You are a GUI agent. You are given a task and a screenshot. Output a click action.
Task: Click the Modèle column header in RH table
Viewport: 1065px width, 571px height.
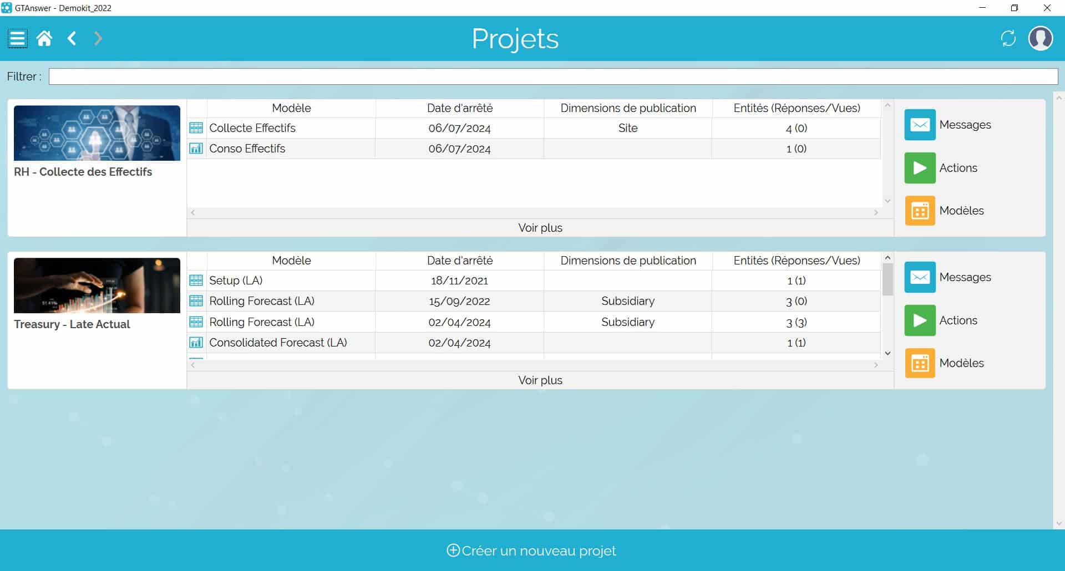tap(291, 108)
